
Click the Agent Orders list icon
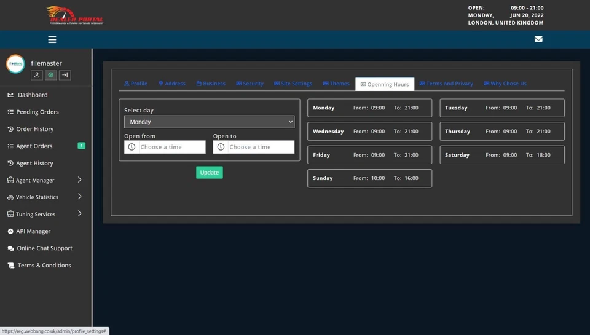coord(10,146)
